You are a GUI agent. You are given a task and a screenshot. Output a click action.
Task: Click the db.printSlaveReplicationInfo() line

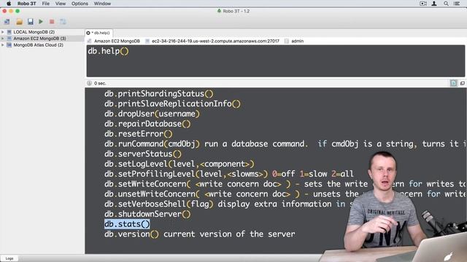point(172,103)
